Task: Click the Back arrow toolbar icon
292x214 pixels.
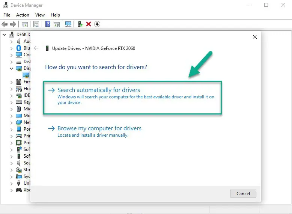Action: click(5, 24)
